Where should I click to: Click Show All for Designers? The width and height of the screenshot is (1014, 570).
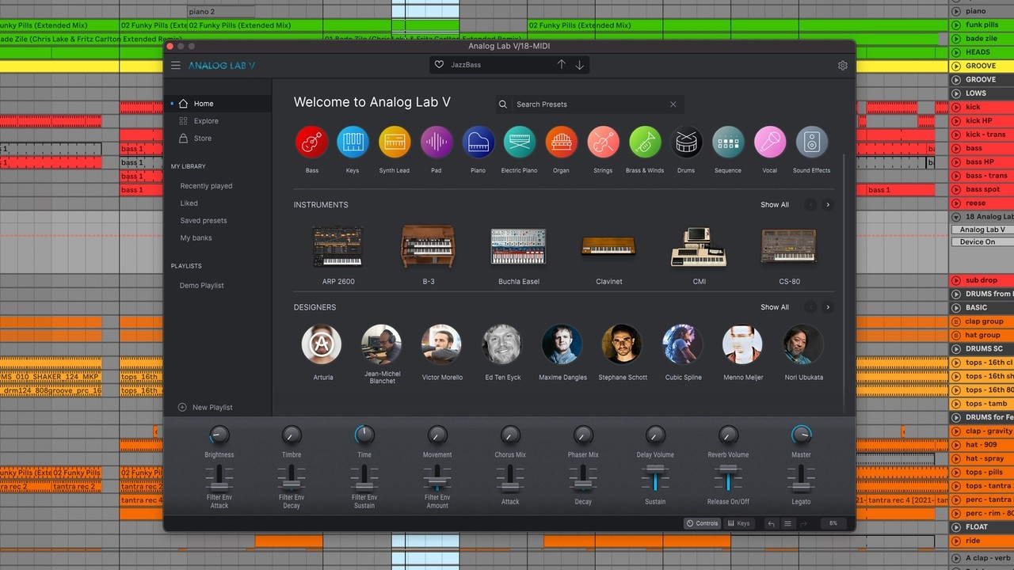(774, 307)
